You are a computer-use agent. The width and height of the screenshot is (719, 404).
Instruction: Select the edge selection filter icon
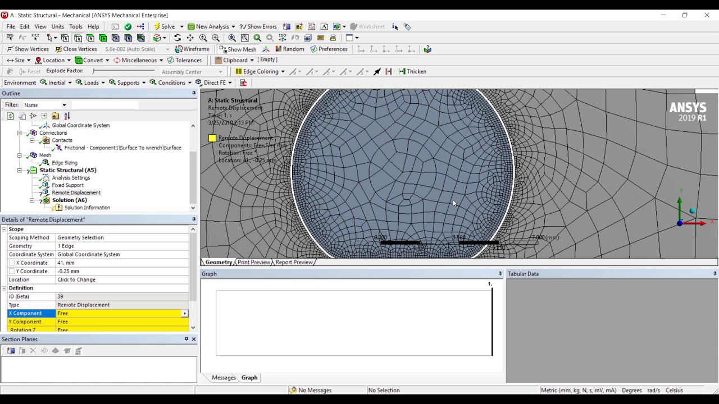[78, 38]
